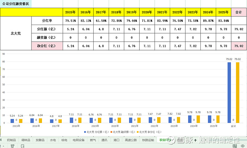The image size is (247, 148).
Task: Select the 5.24 cell in 分红额 row
Action: pyautogui.click(x=70, y=29)
